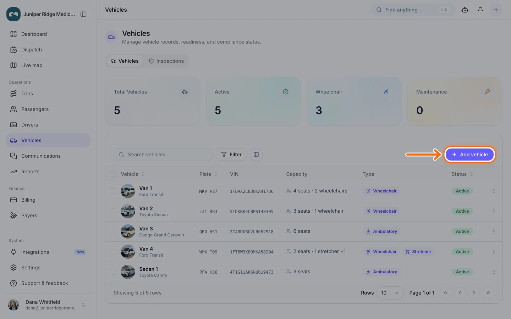The height and width of the screenshot is (319, 511).
Task: Open row actions menu for Van 1
Action: [494, 191]
